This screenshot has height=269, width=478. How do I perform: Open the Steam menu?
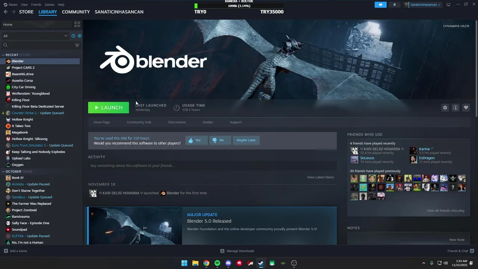click(x=11, y=4)
